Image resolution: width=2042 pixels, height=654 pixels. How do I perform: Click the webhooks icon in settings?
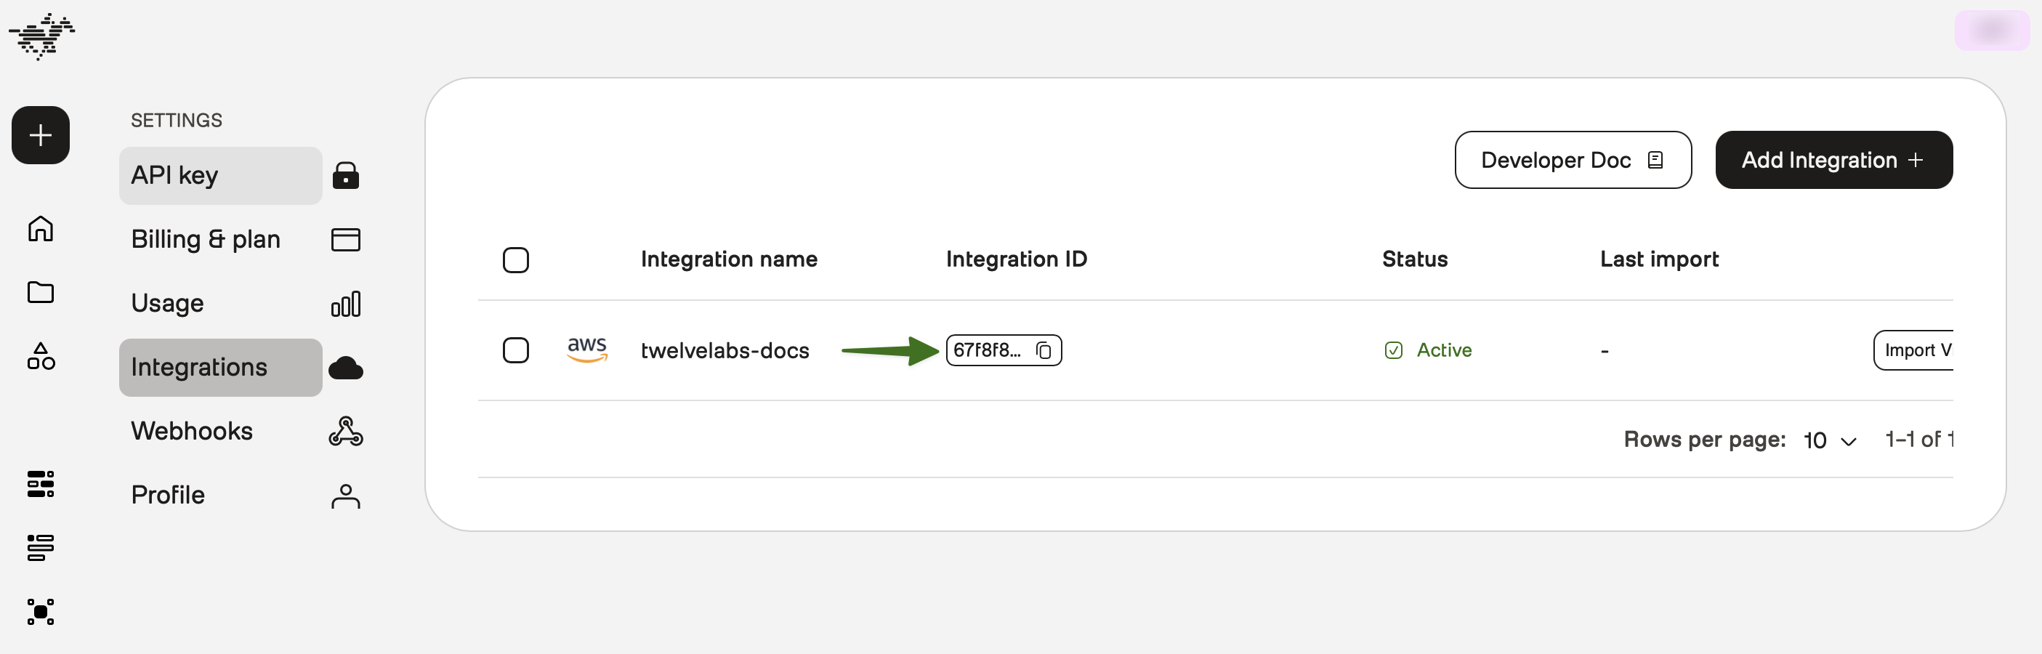346,431
